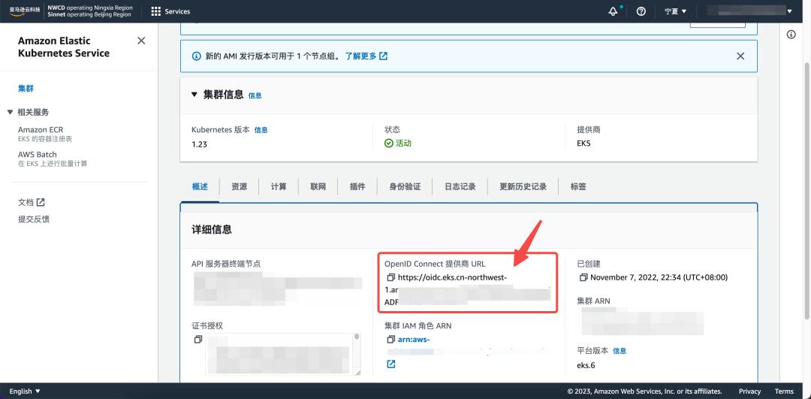Open the English language selector
This screenshot has width=811, height=399.
(x=24, y=391)
